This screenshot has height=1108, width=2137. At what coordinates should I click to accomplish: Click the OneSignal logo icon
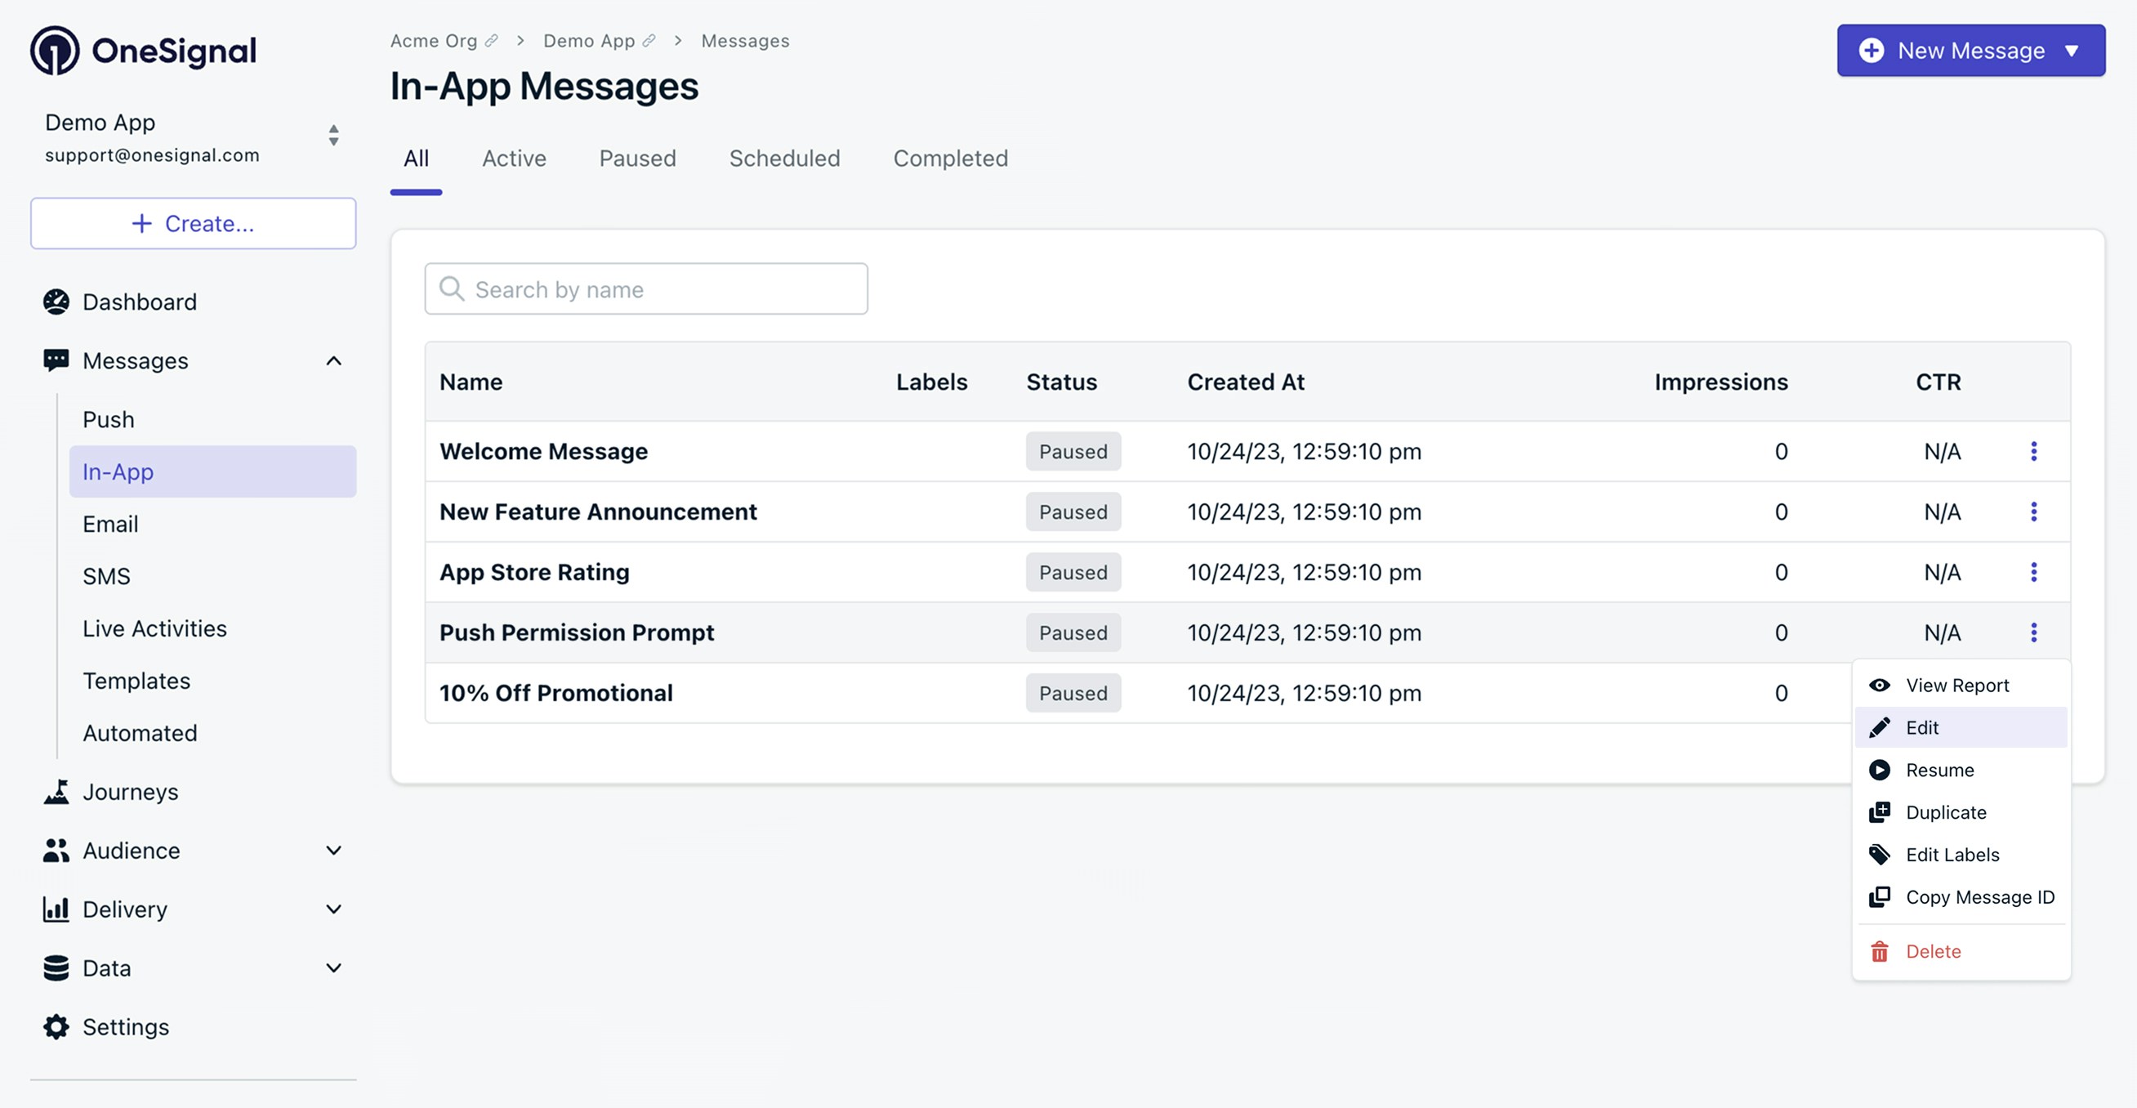pos(55,51)
